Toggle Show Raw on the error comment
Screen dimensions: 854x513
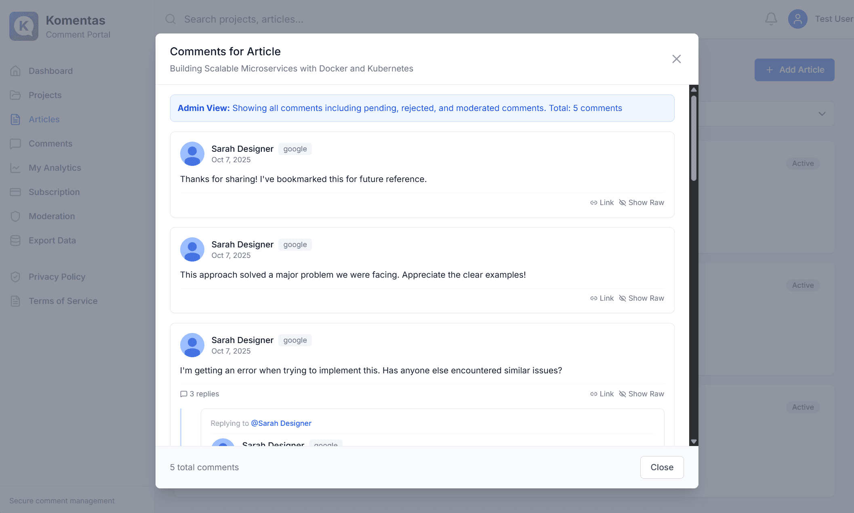642,394
